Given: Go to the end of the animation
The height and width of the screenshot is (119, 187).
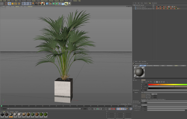Looking at the screenshot, I should 106,109.
